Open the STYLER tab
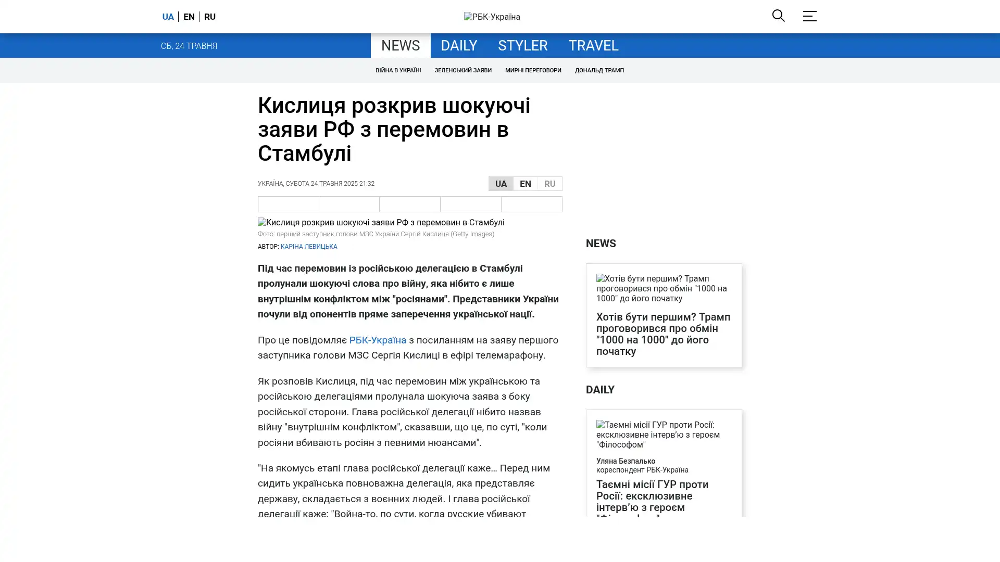Image resolution: width=1000 pixels, height=562 pixels. [x=522, y=46]
